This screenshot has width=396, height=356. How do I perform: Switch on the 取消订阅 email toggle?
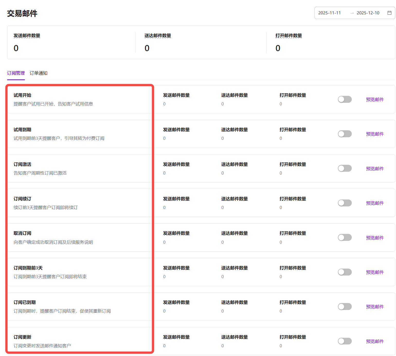pyautogui.click(x=345, y=238)
